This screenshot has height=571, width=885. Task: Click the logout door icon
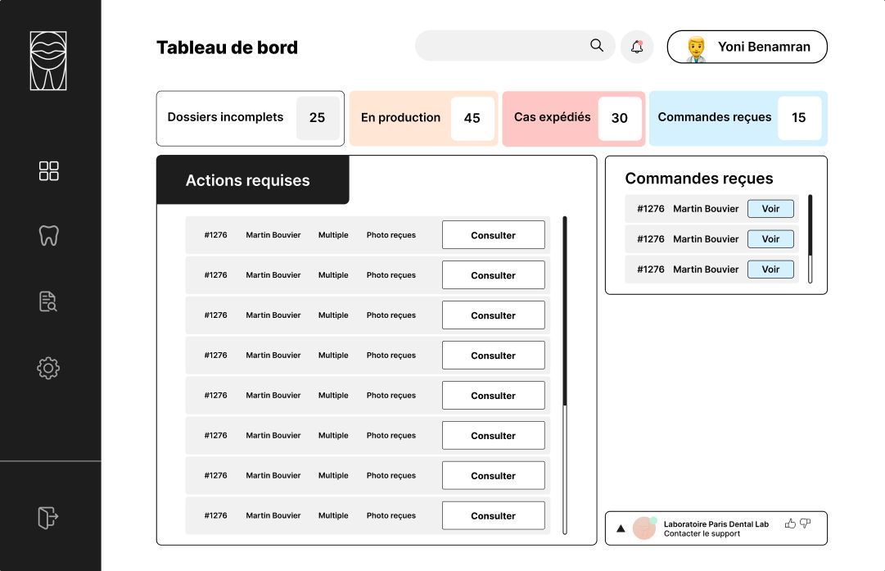(49, 518)
